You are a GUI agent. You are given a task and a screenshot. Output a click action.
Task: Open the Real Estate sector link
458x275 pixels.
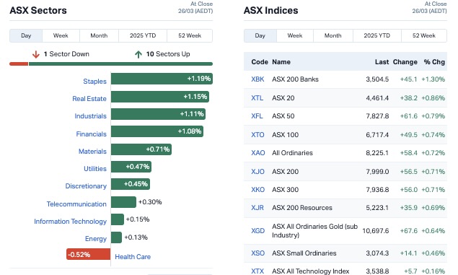[x=89, y=99]
